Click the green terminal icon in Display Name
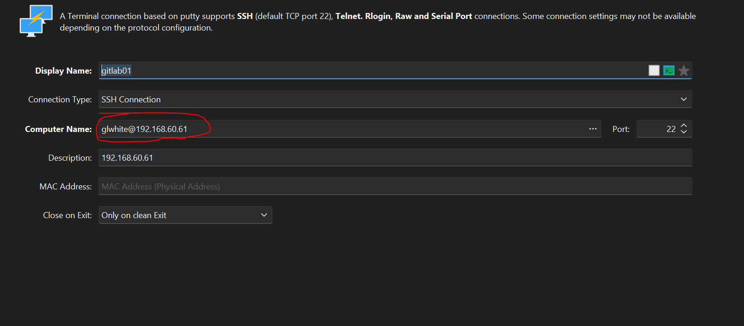Screen dimensions: 744x326 click(668, 71)
